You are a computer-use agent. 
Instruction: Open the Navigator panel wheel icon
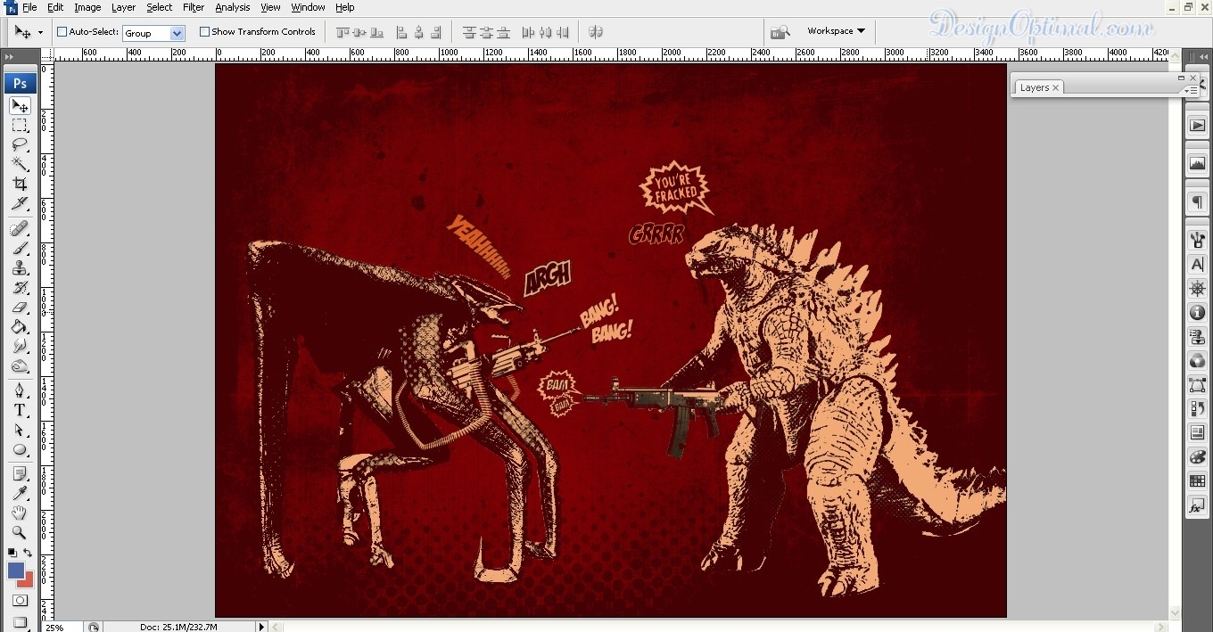coord(1197,288)
